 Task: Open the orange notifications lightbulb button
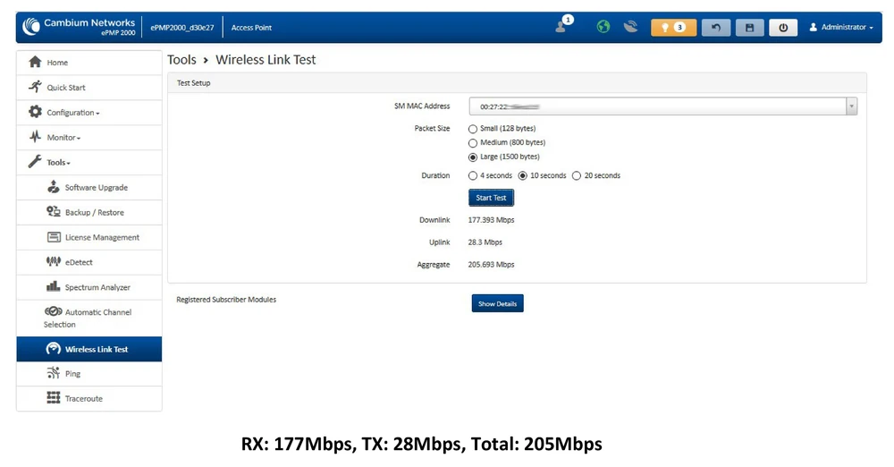pos(673,28)
